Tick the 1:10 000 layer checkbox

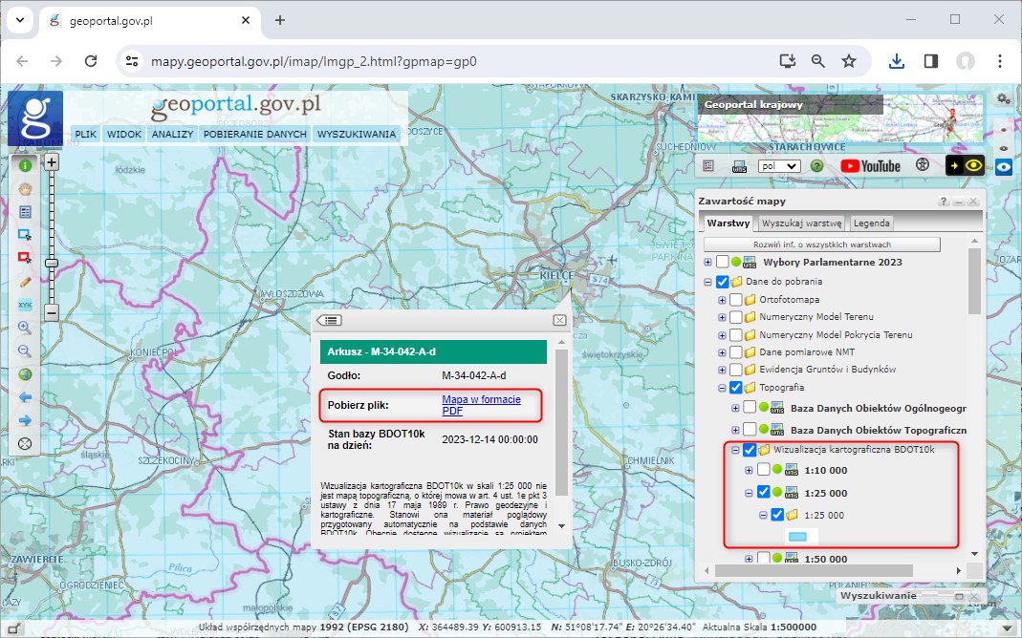[763, 470]
